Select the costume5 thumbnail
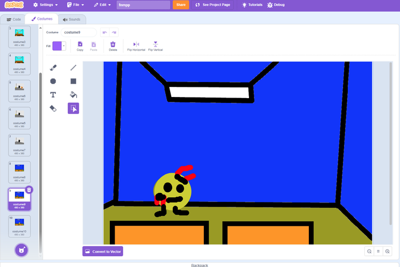Screen dimensions: 400x267 pos(19,118)
